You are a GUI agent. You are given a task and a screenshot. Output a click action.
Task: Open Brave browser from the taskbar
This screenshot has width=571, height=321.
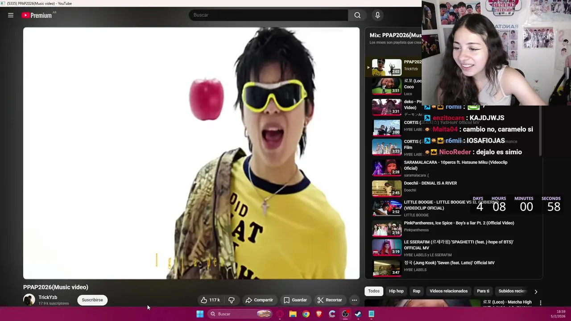(x=319, y=314)
